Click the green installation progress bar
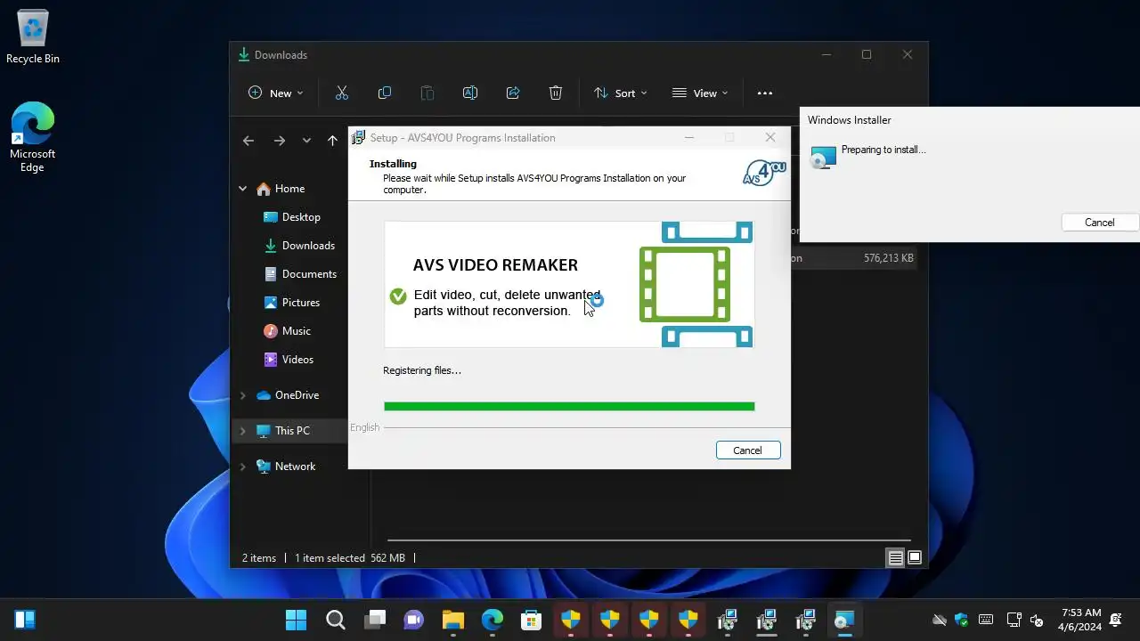The width and height of the screenshot is (1140, 641). 569,407
